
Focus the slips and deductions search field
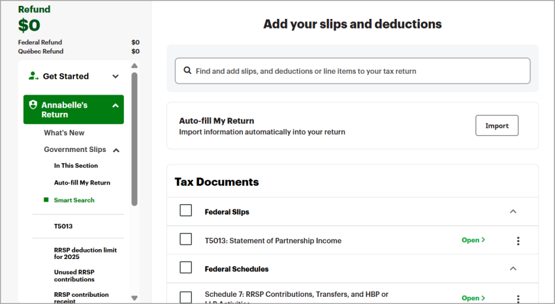pos(353,71)
